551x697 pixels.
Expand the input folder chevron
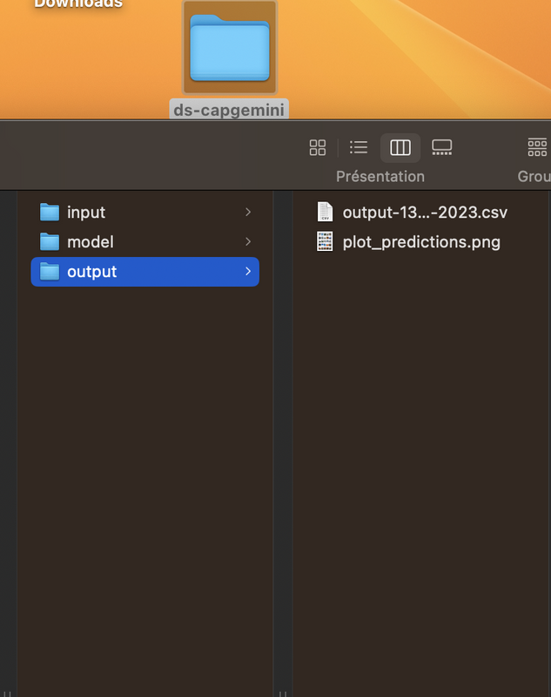(248, 212)
